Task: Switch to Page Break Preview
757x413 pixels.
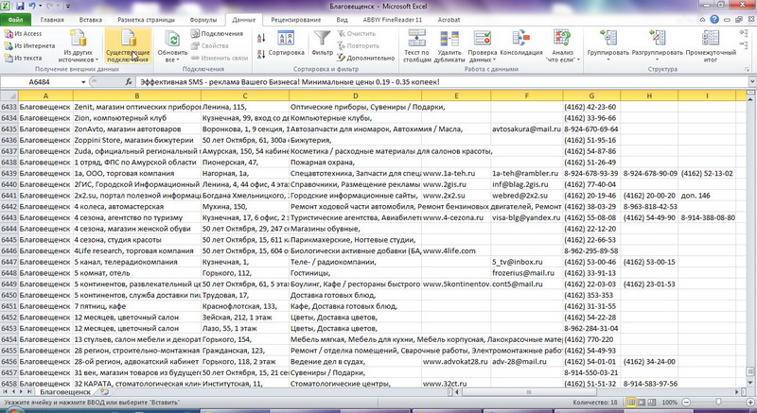Action: tap(652, 402)
